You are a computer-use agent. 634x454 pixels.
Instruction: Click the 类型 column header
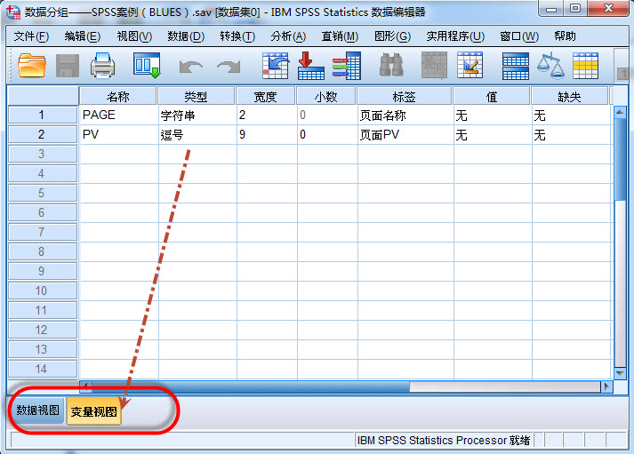point(197,96)
